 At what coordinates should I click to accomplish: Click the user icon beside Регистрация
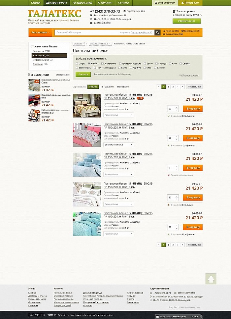click(x=182, y=3)
